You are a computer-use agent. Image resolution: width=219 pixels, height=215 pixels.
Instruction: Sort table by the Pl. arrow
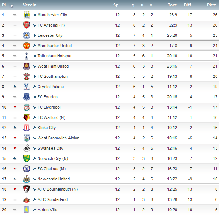(12, 6)
